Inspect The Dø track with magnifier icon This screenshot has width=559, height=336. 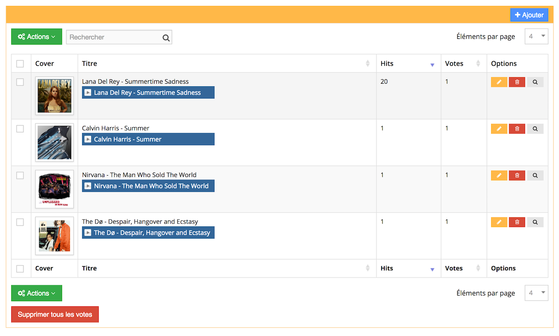pos(535,222)
